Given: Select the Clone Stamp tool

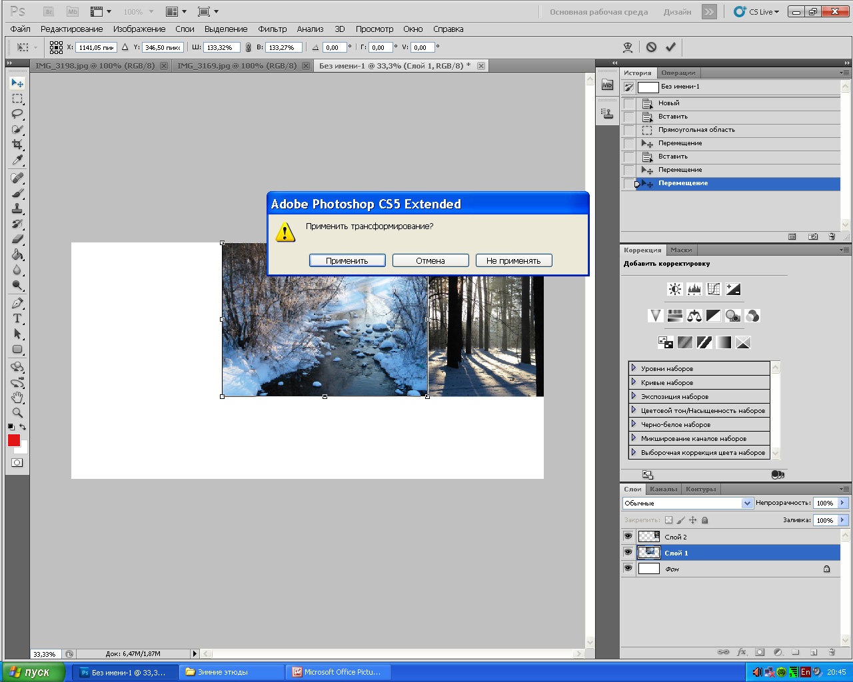Looking at the screenshot, I should click(17, 208).
